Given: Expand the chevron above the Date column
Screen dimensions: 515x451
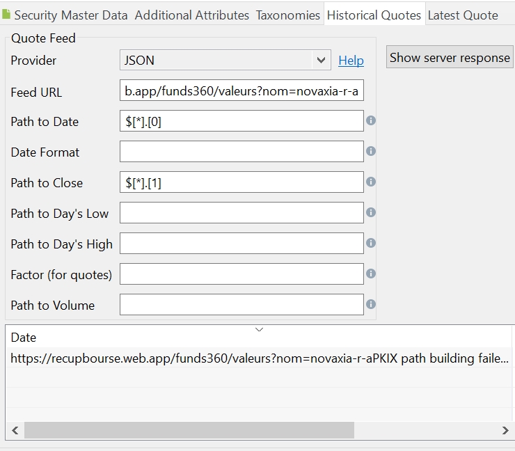Looking at the screenshot, I should (259, 329).
